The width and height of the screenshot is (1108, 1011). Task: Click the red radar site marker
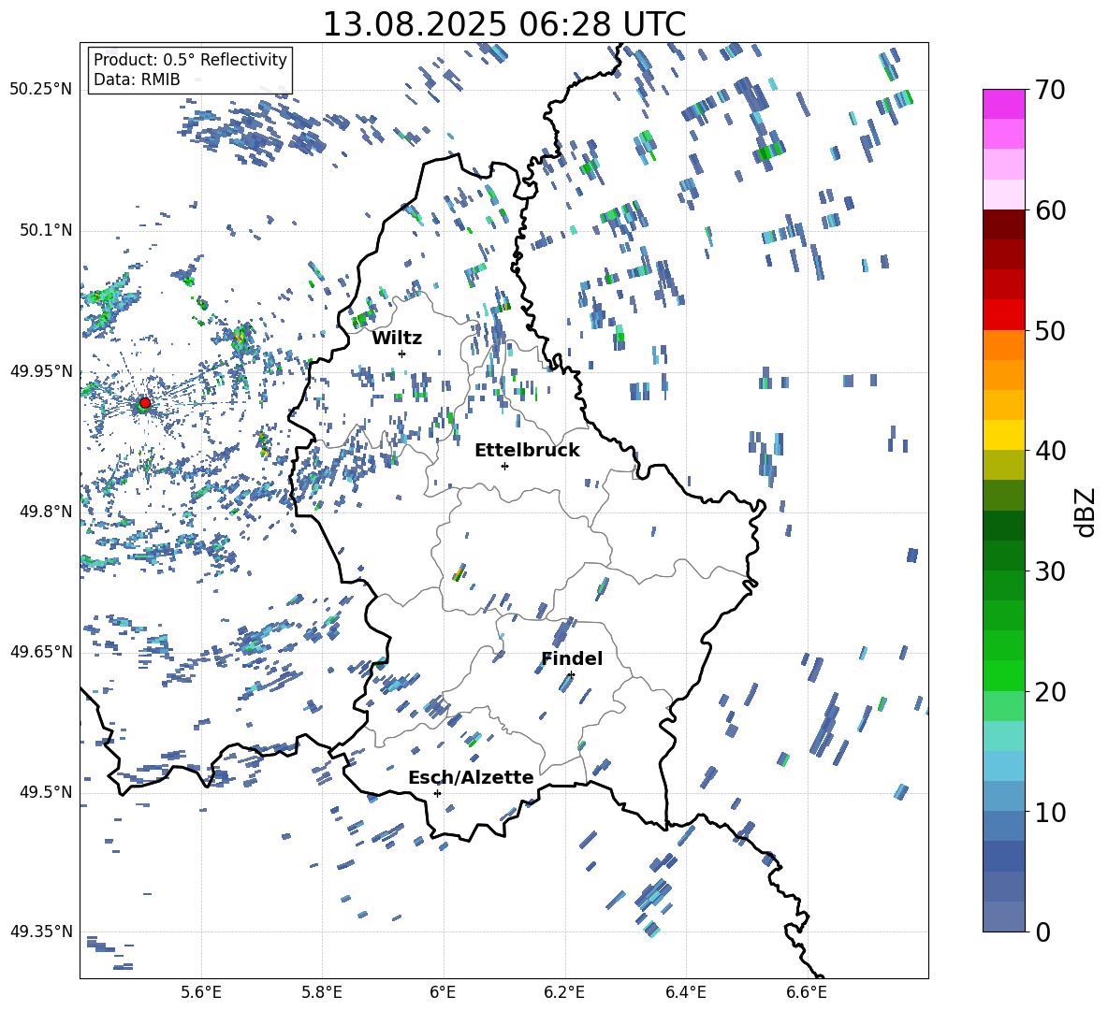pos(145,403)
